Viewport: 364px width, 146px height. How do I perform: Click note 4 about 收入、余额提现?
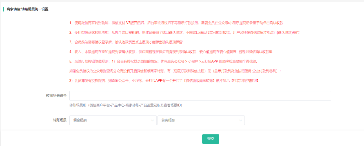tap(171, 52)
